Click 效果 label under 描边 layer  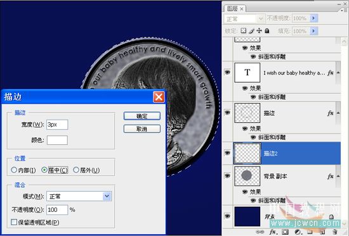coord(255,128)
